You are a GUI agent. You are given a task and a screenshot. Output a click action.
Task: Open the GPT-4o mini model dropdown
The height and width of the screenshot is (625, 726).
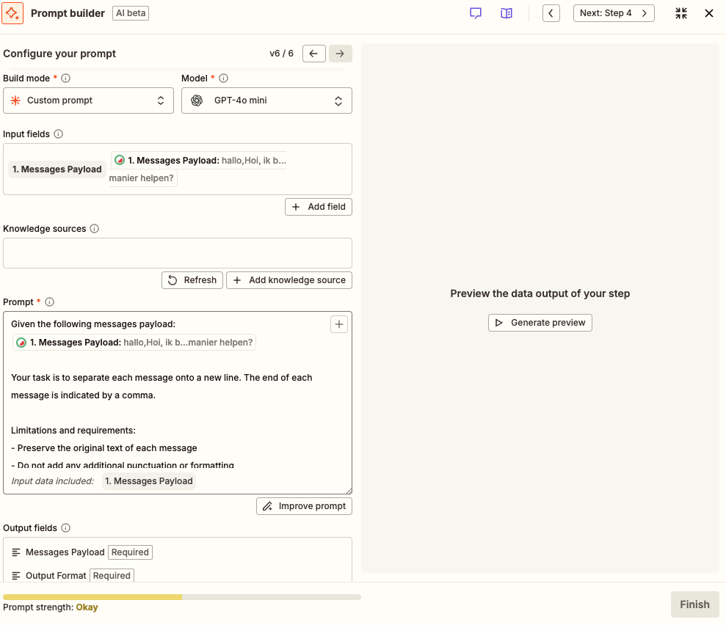pos(266,100)
